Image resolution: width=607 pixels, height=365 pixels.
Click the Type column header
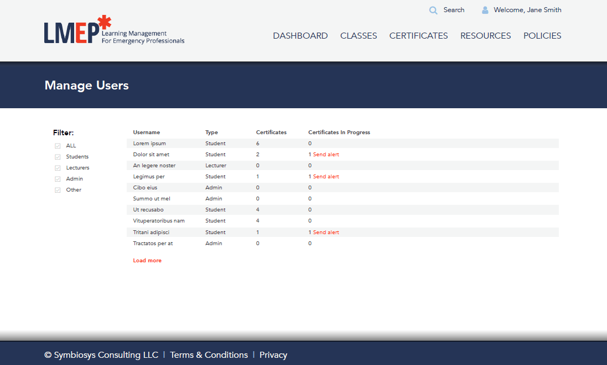[211, 133]
